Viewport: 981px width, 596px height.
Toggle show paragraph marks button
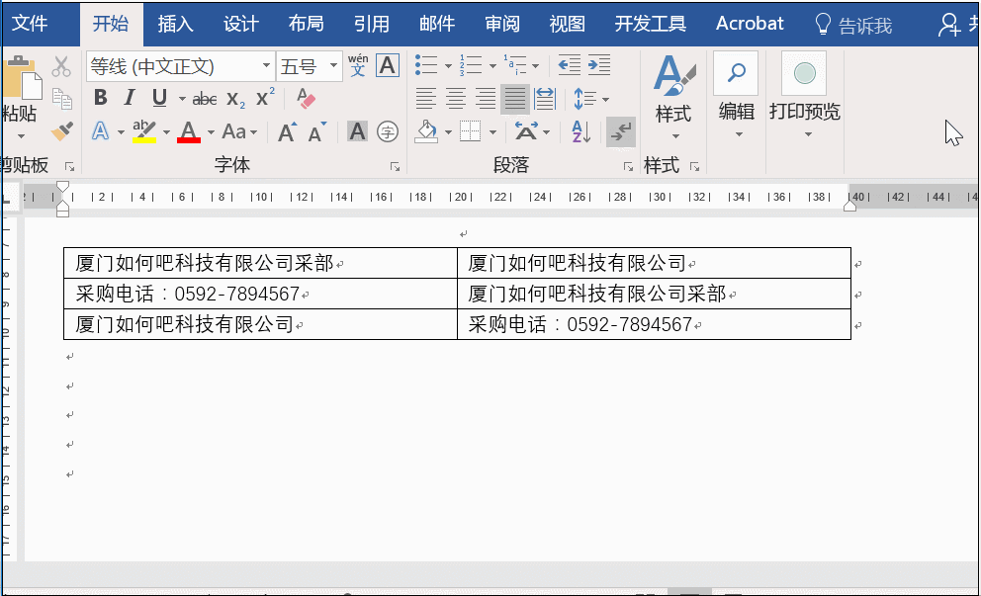621,131
